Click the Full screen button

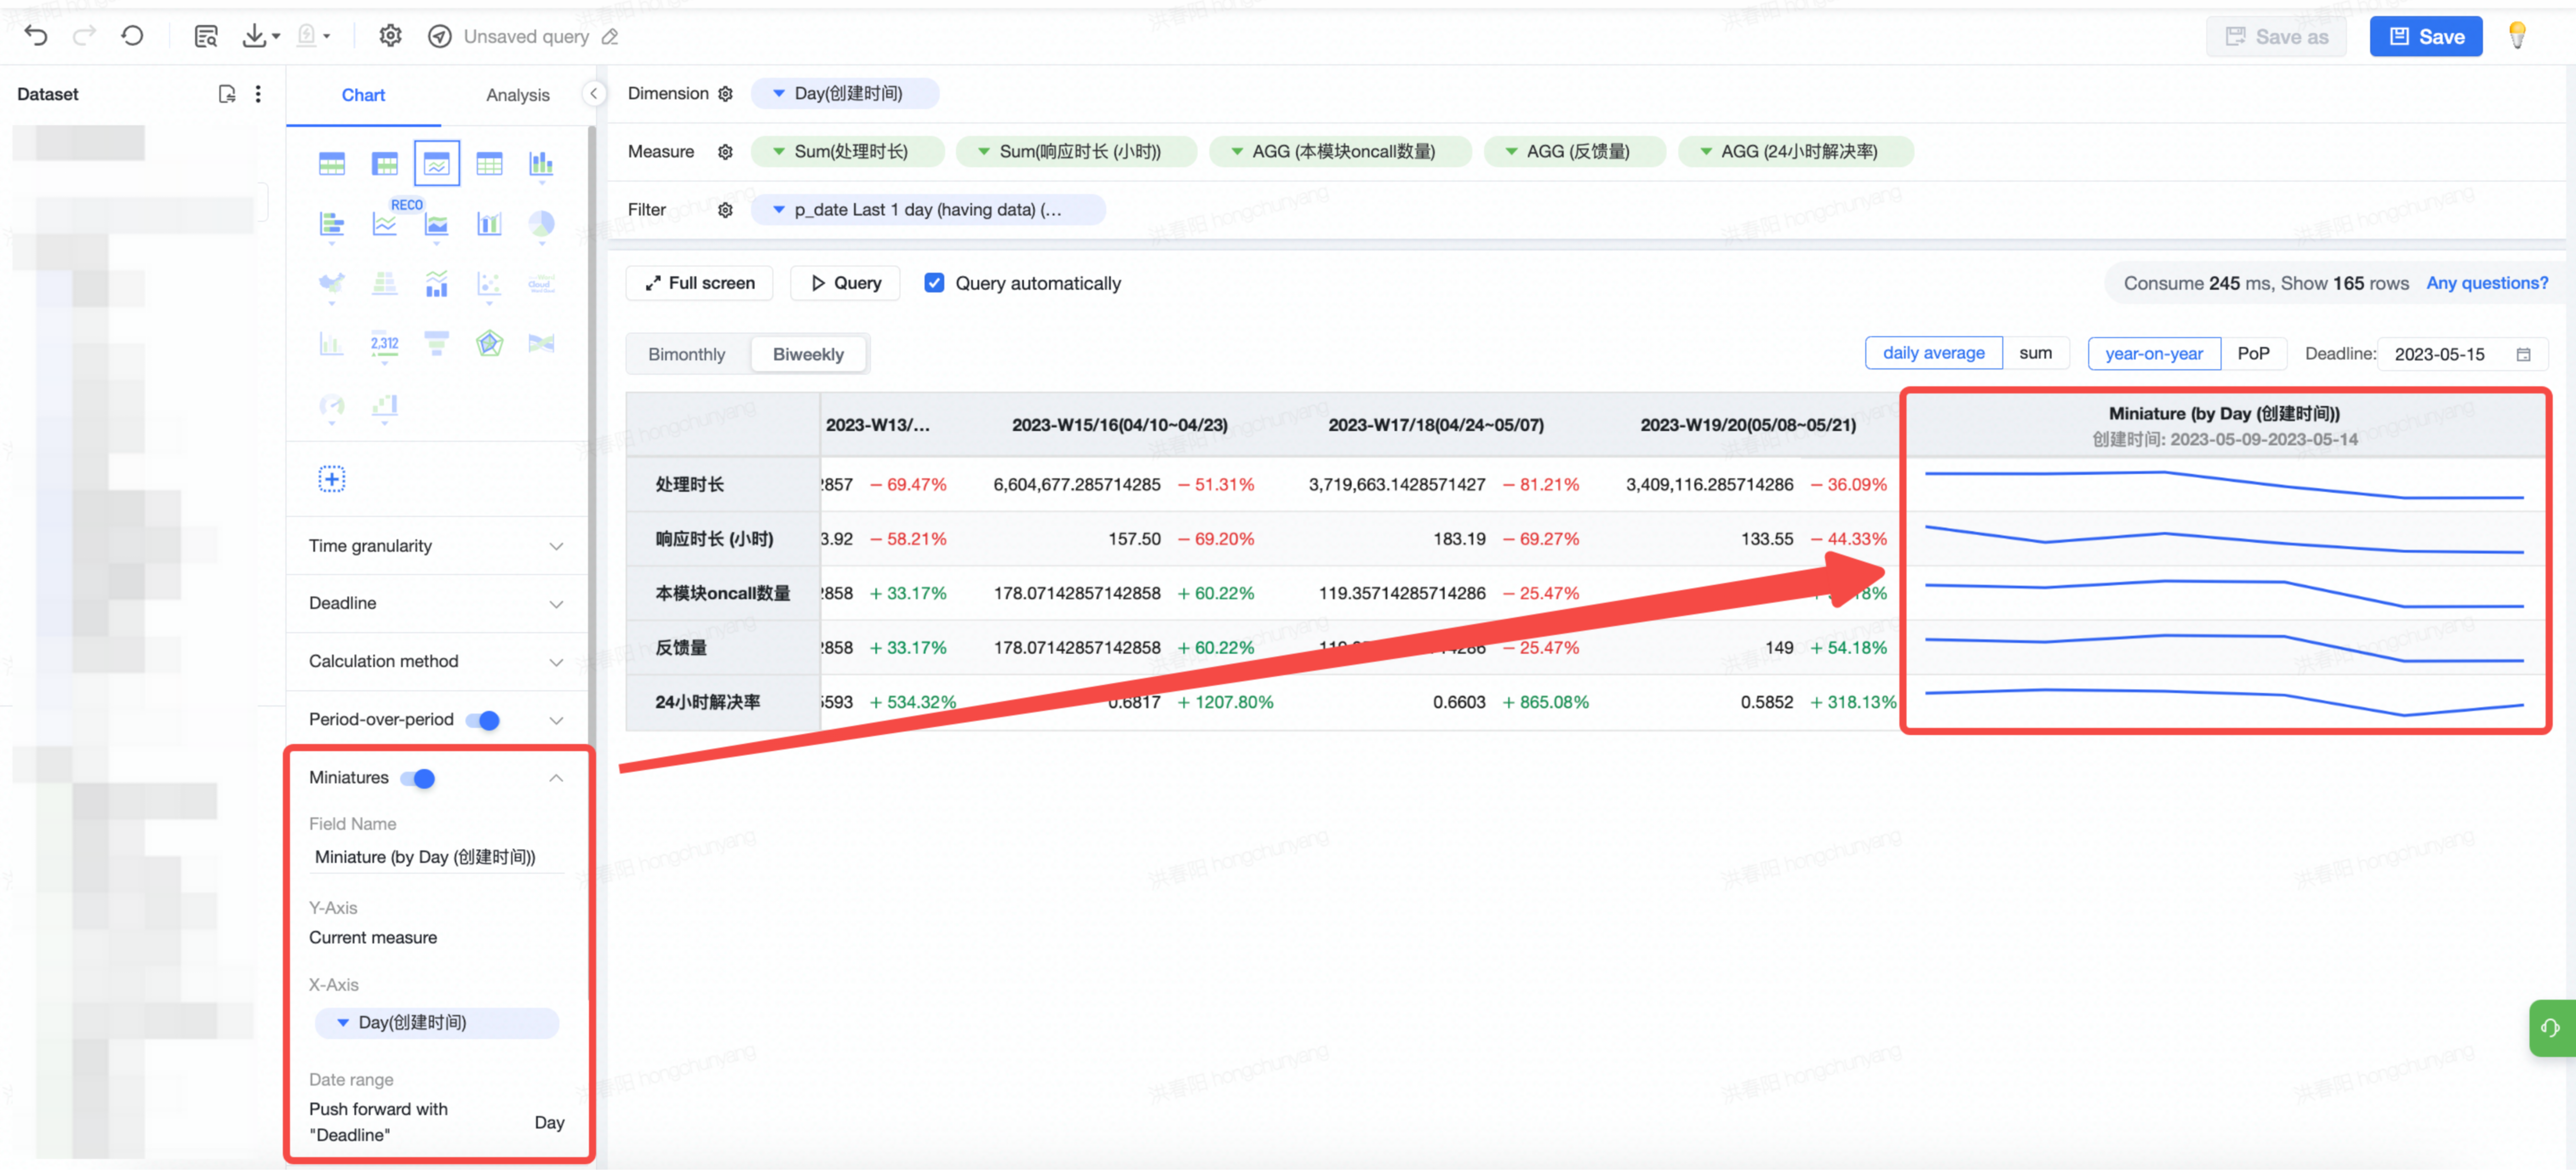[699, 283]
